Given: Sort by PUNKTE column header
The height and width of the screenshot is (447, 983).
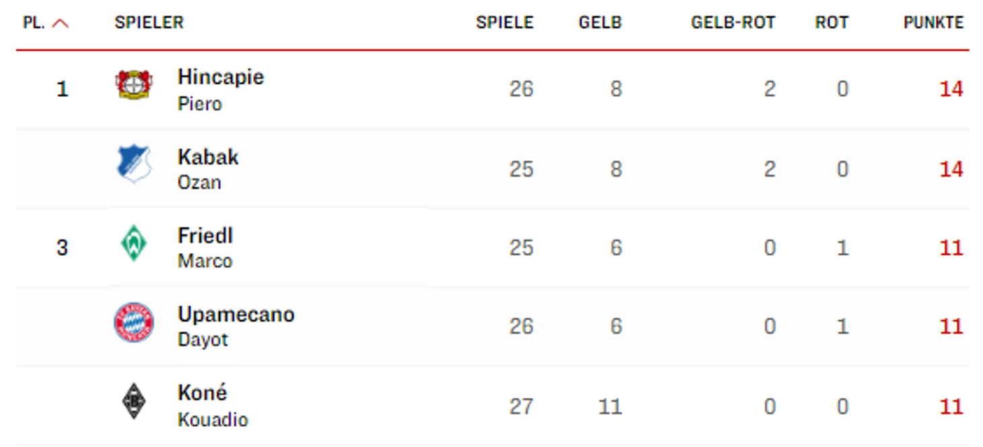Looking at the screenshot, I should [933, 22].
